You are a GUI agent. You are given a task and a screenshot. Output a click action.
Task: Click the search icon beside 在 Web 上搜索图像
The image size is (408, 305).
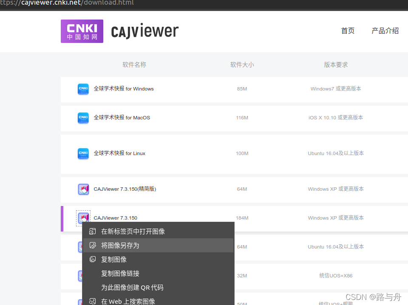[93, 301]
